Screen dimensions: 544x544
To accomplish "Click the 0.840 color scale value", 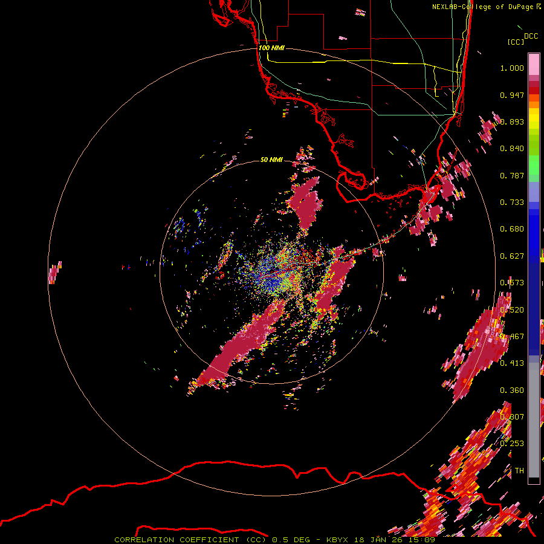I will pyautogui.click(x=512, y=149).
